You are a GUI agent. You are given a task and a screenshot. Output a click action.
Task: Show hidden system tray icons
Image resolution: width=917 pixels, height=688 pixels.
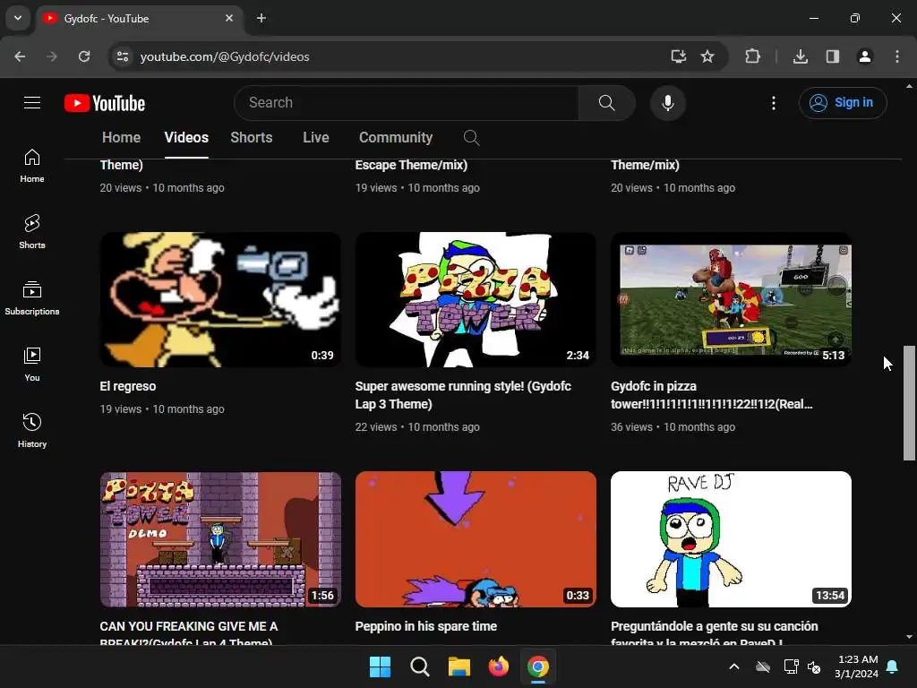734,666
